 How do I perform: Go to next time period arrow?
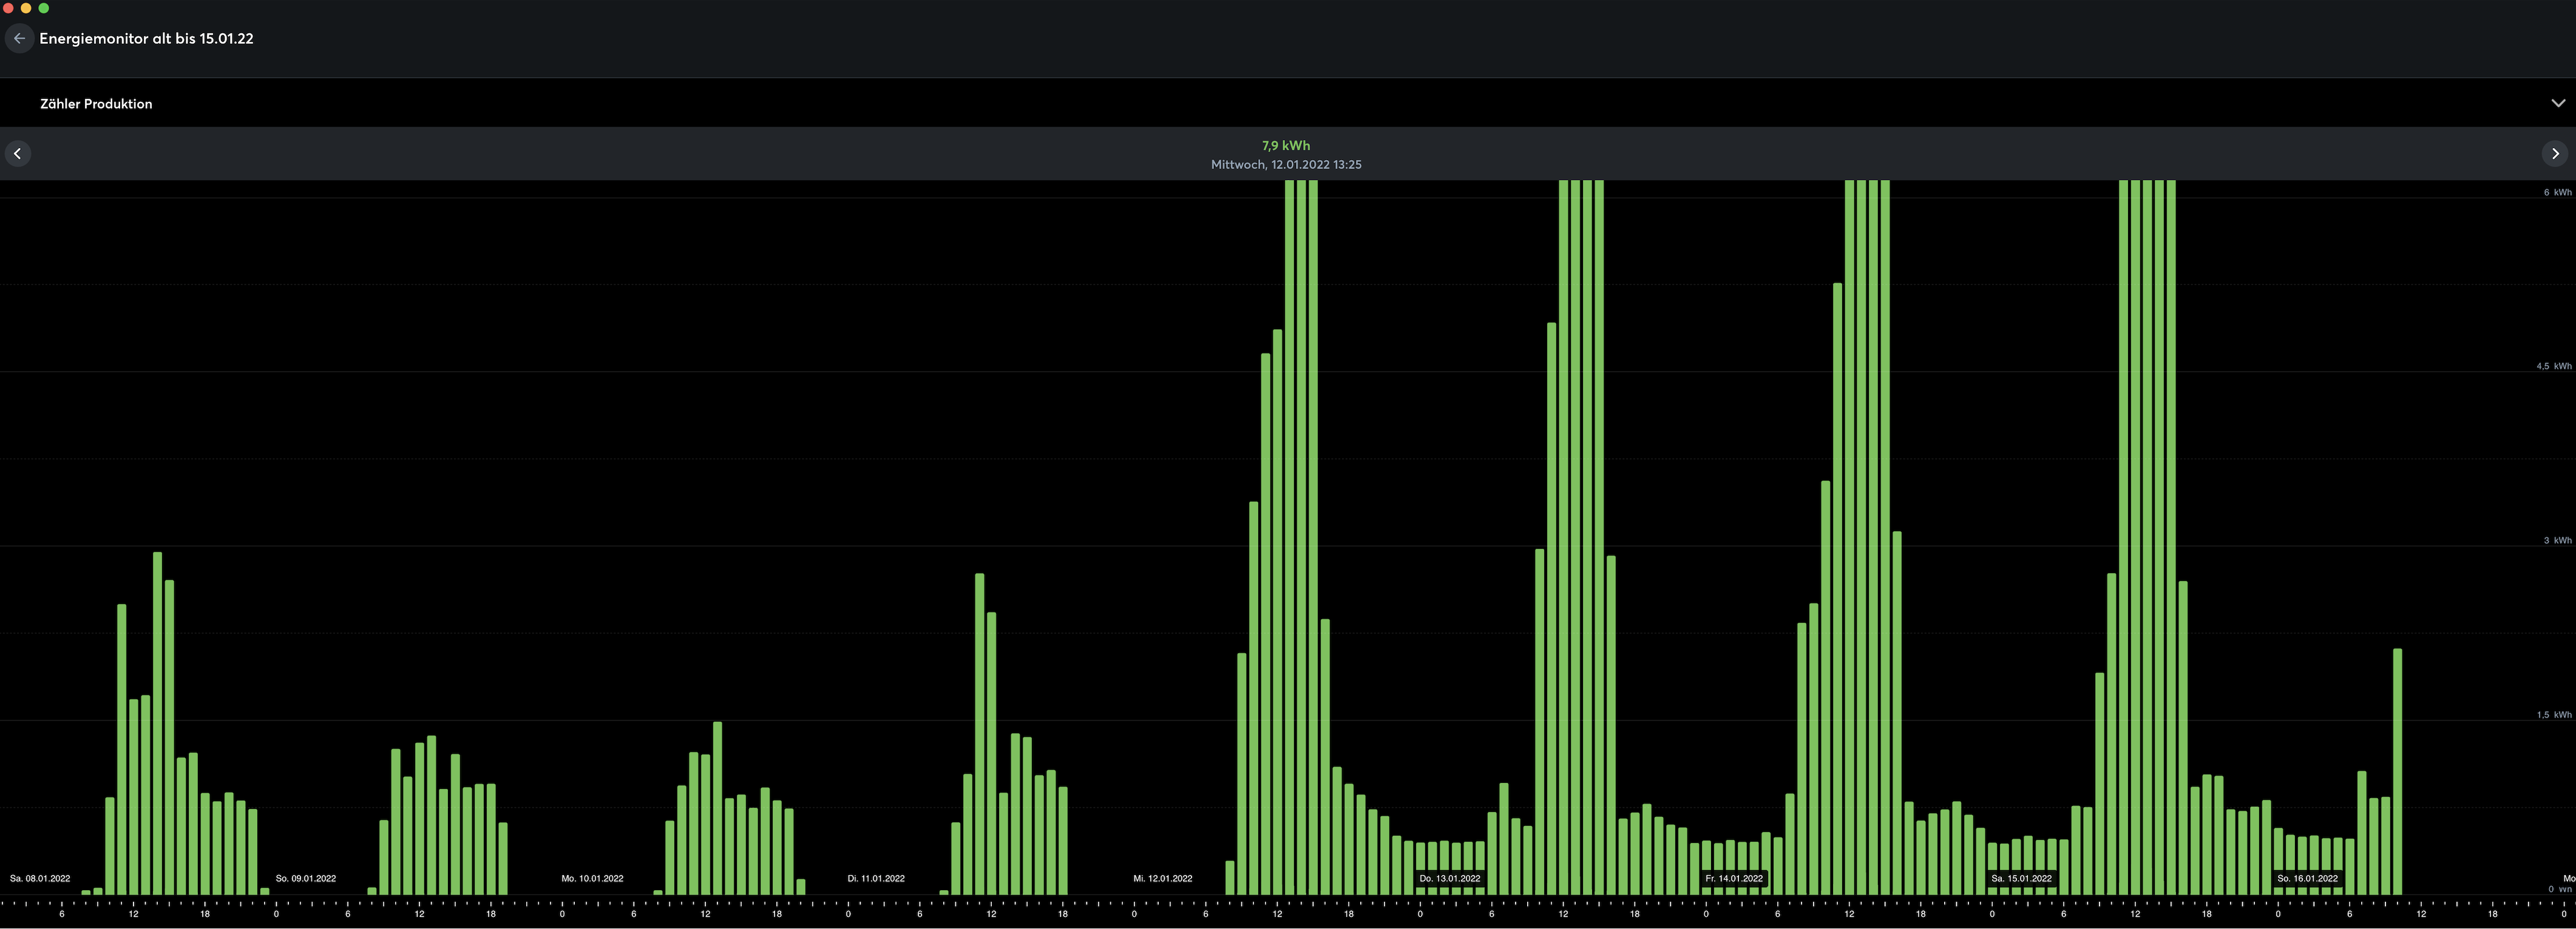(x=2555, y=154)
